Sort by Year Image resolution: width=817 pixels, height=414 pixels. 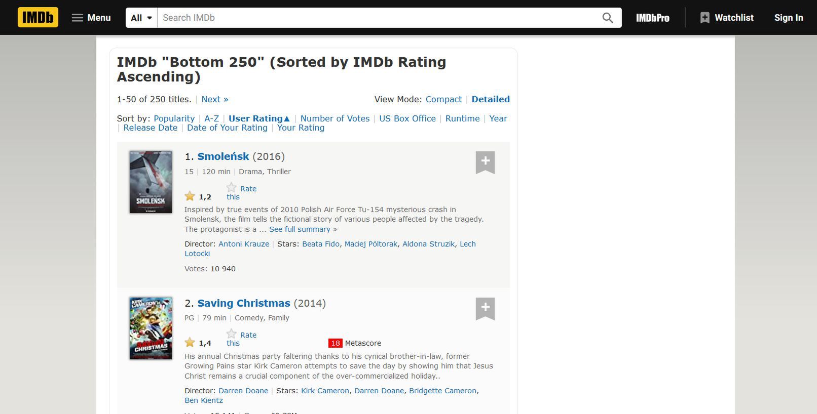pyautogui.click(x=498, y=118)
